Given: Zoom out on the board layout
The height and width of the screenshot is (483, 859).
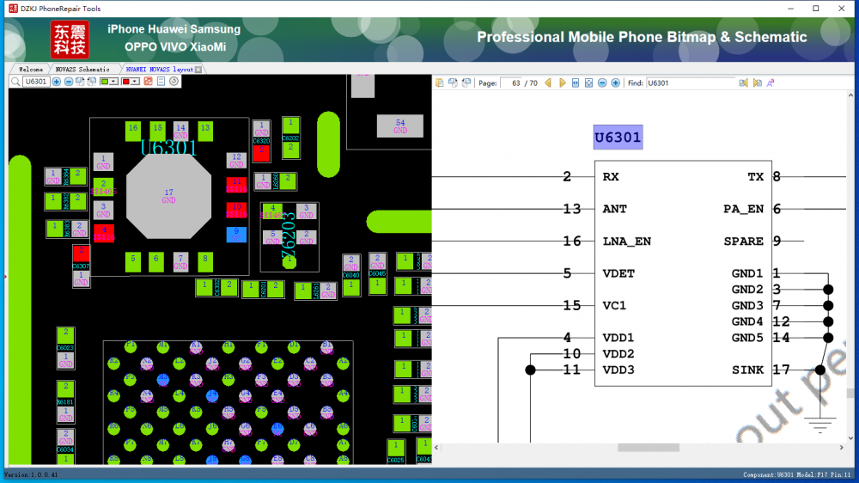Looking at the screenshot, I should click(x=69, y=82).
